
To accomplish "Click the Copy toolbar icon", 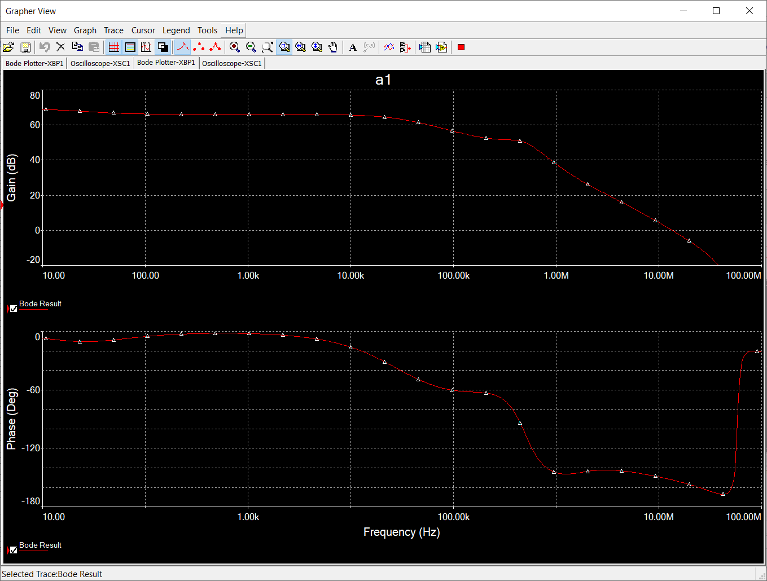I will click(x=77, y=47).
